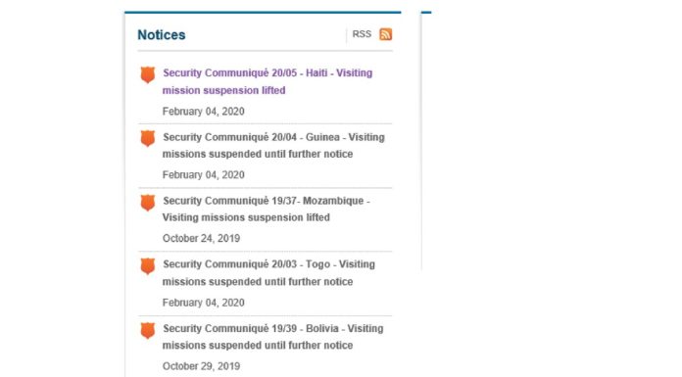Open Security Communiqué 20/04 Guinea notice
Viewport: 682px width, 377px height.
(273, 145)
